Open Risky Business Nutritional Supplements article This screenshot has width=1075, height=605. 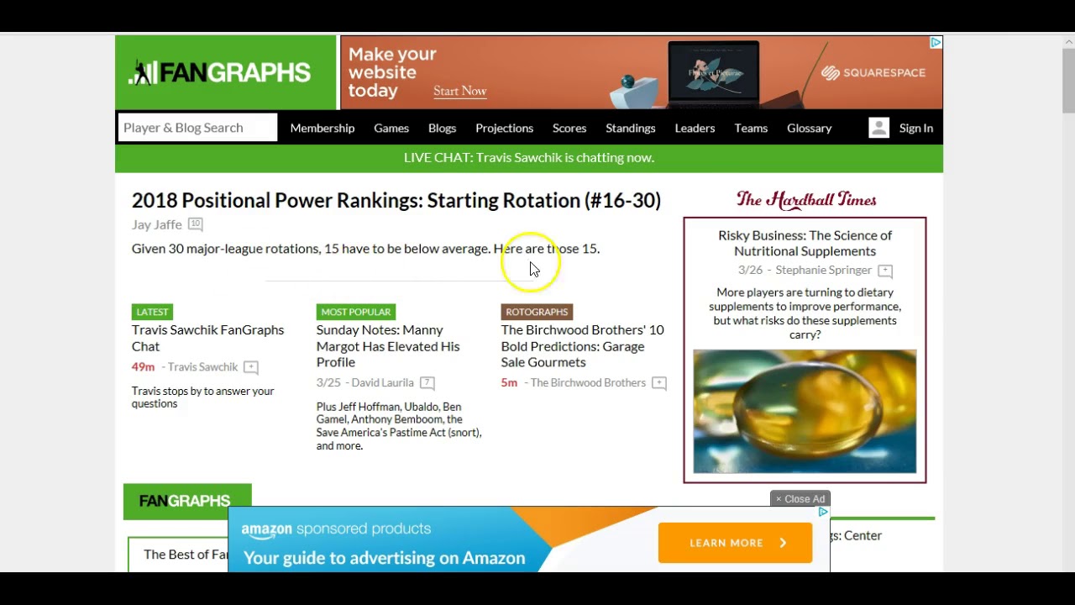pyautogui.click(x=805, y=243)
